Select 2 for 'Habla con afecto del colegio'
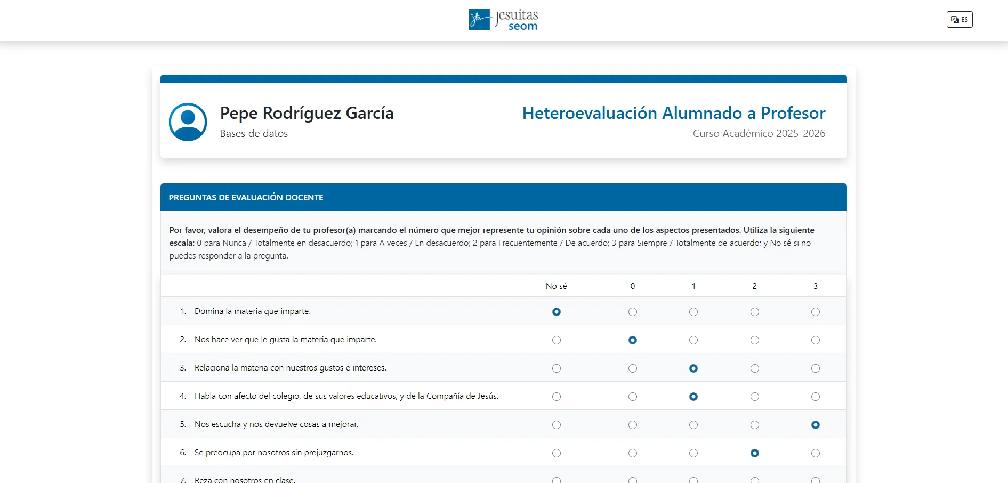The width and height of the screenshot is (1008, 483). [x=755, y=397]
